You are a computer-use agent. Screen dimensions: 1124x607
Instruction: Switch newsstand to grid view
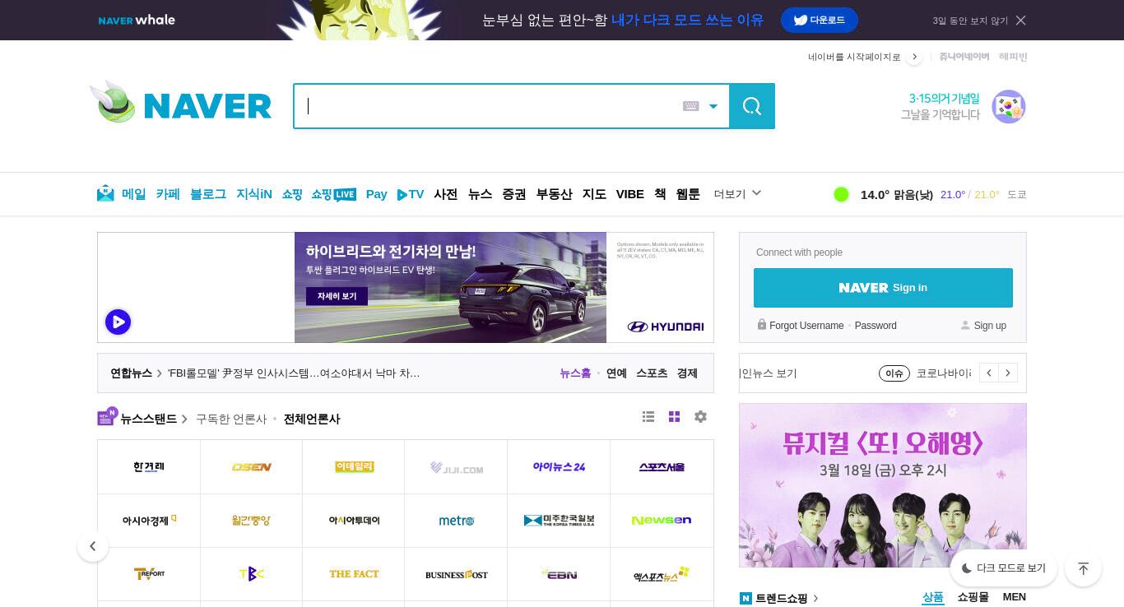pyautogui.click(x=674, y=417)
